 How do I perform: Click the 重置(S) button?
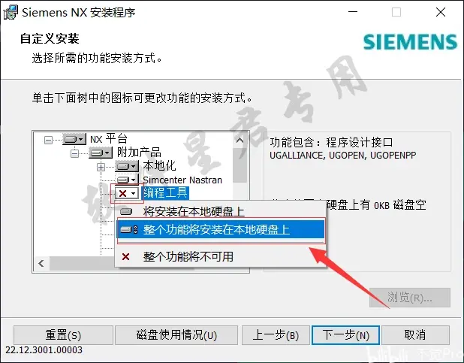pyautogui.click(x=63, y=335)
